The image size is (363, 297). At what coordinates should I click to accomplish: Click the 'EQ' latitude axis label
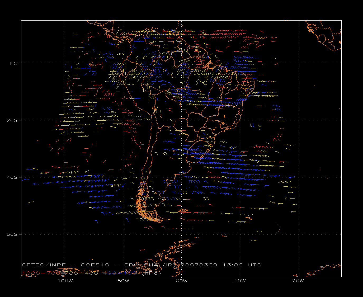tap(14, 63)
